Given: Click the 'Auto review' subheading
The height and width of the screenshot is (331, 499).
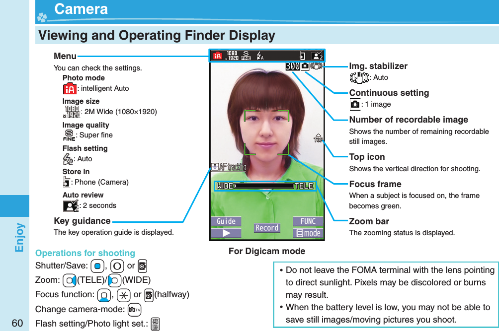Looking at the screenshot, I should pos(83,195).
